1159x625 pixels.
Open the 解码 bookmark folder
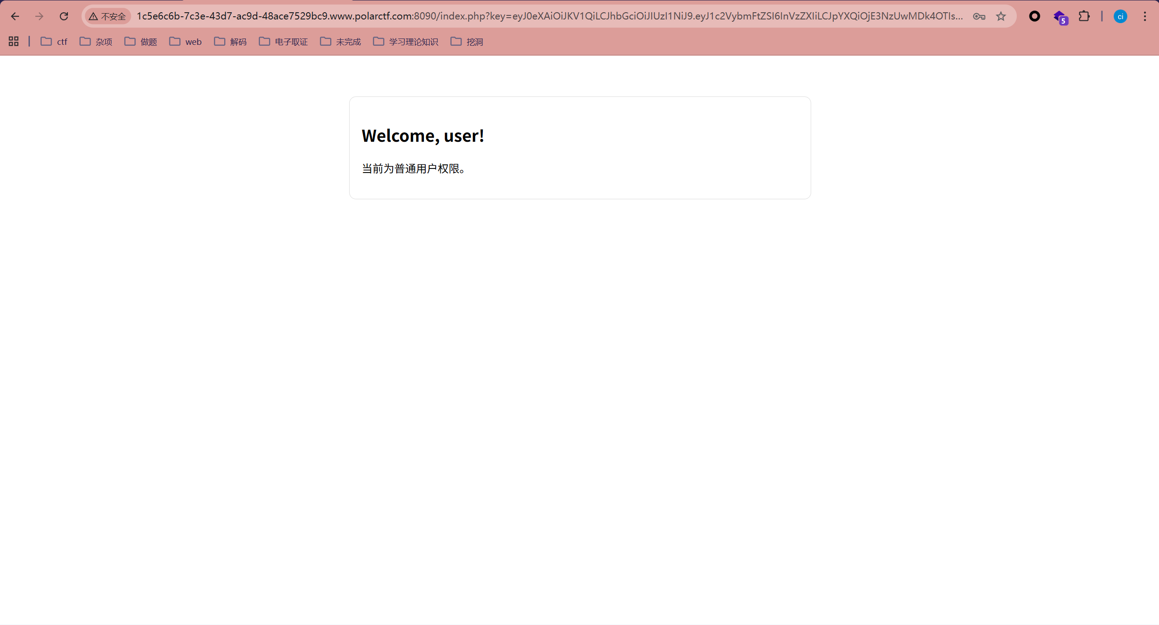pyautogui.click(x=231, y=42)
